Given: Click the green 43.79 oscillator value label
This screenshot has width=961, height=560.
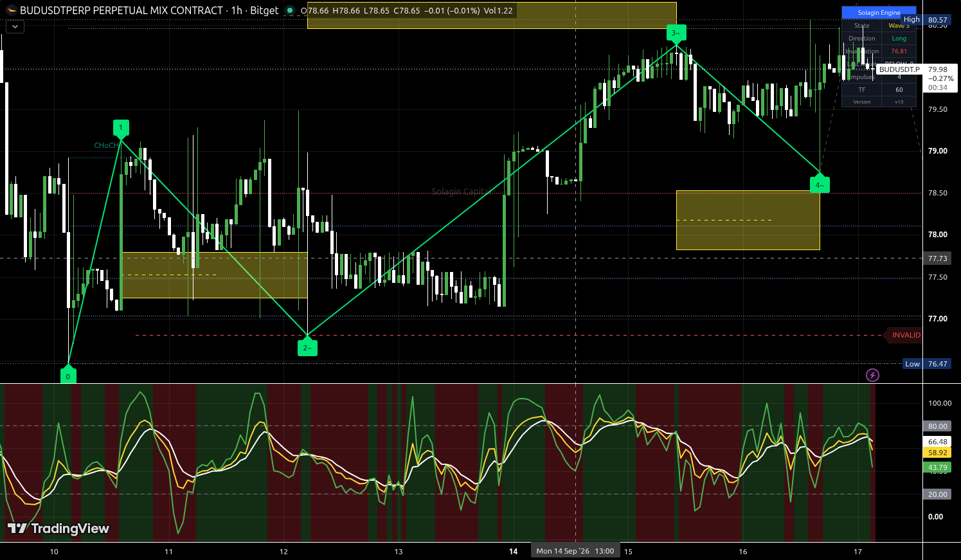Looking at the screenshot, I should pos(938,467).
